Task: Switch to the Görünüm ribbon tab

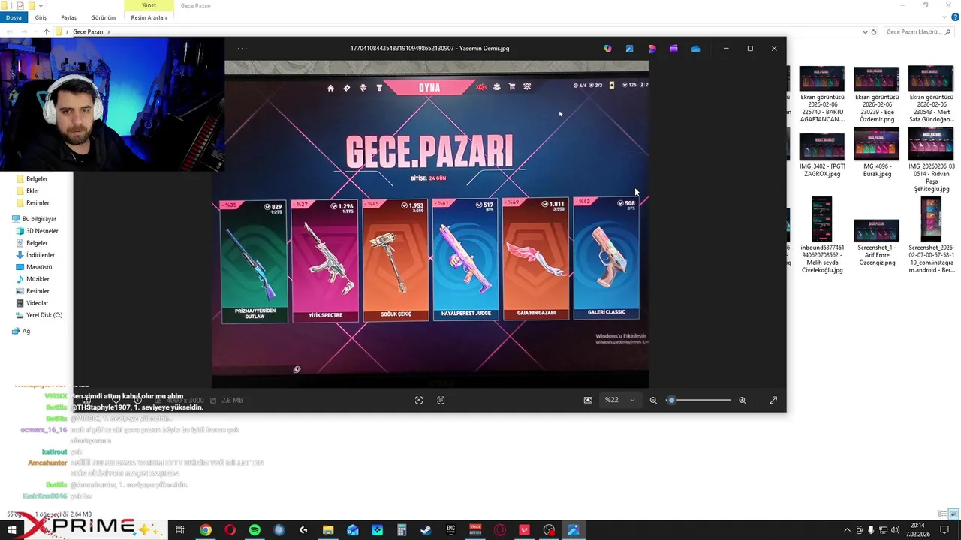Action: (104, 17)
